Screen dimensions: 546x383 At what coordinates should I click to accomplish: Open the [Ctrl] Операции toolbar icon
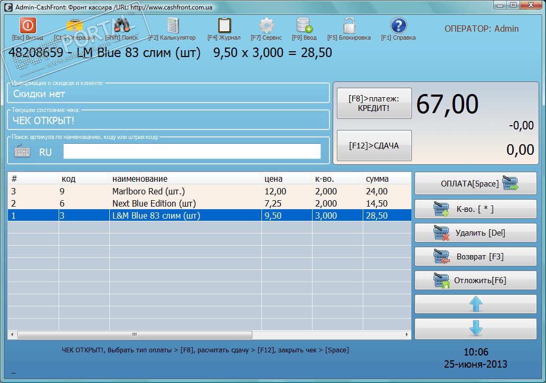(x=74, y=25)
